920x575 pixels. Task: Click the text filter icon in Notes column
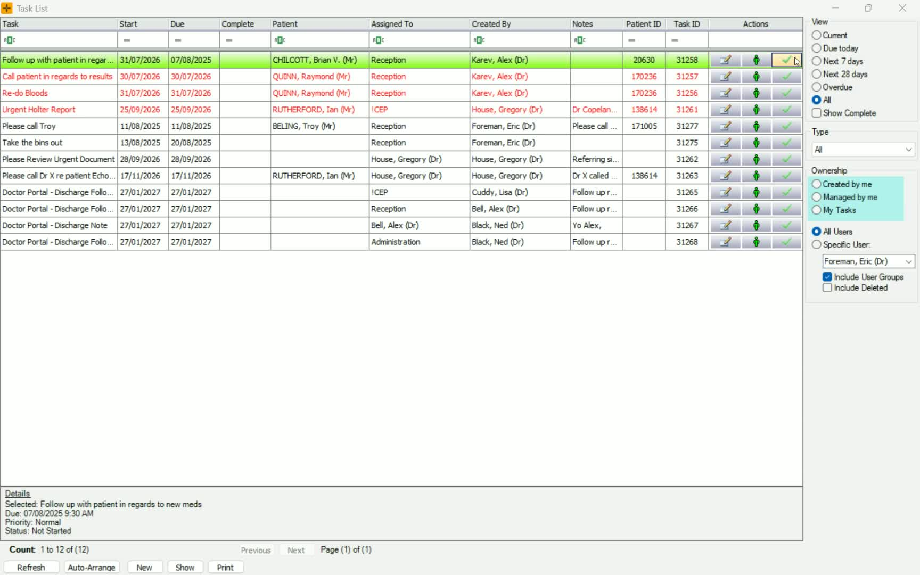point(581,40)
